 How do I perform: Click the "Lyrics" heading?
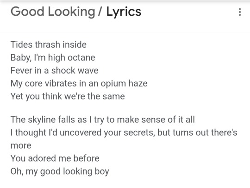point(124,12)
